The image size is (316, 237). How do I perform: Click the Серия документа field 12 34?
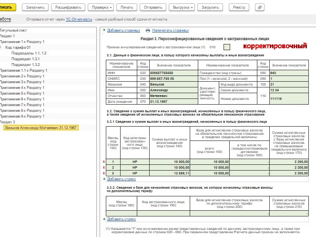point(289,90)
